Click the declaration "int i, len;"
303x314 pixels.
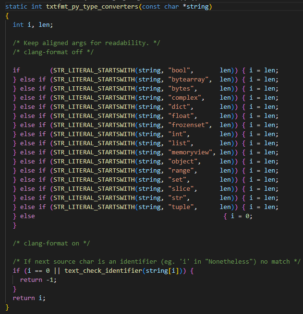tap(33, 25)
